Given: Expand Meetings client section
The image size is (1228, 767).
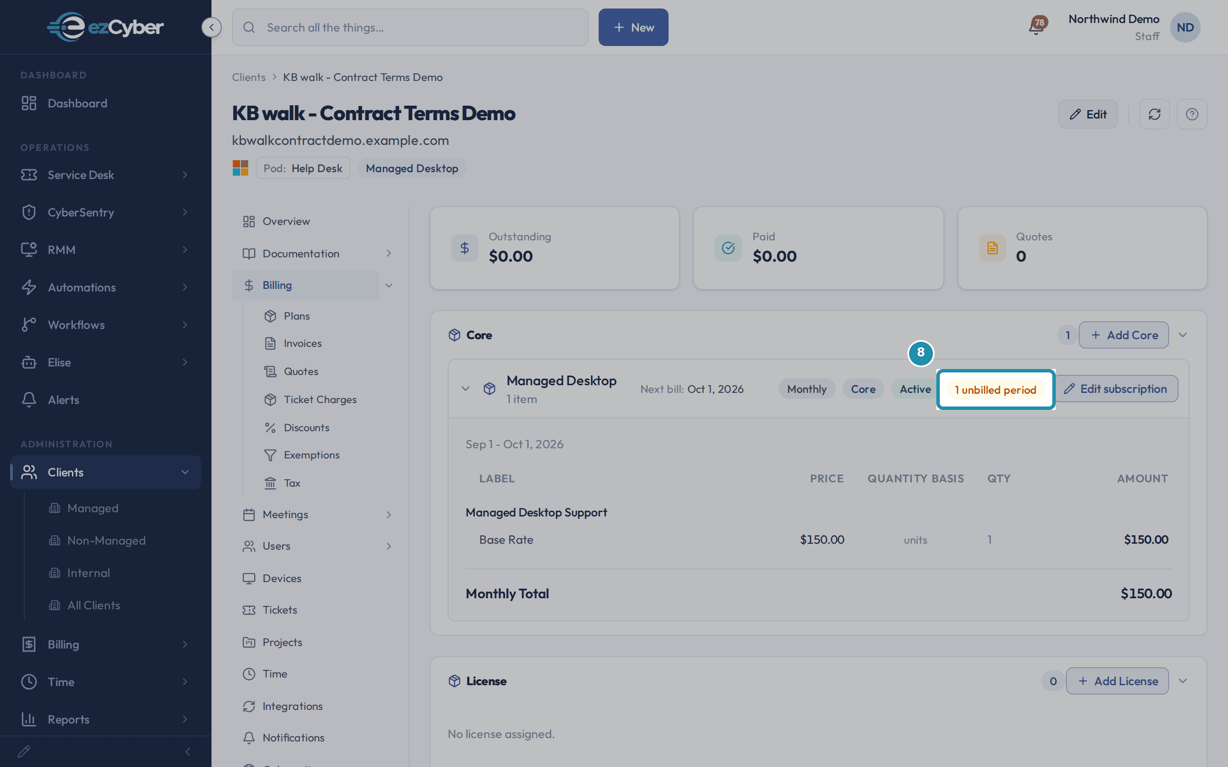Looking at the screenshot, I should click(x=389, y=515).
